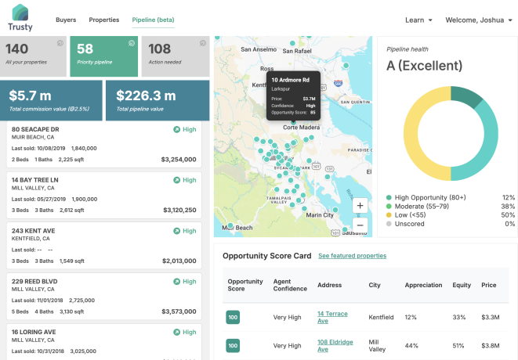Select the Pipeline (beta) tab
The width and height of the screenshot is (518, 360).
(154, 20)
